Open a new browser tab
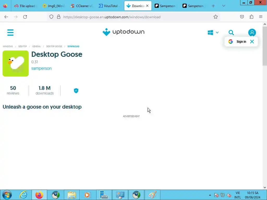 pyautogui.click(x=213, y=6)
